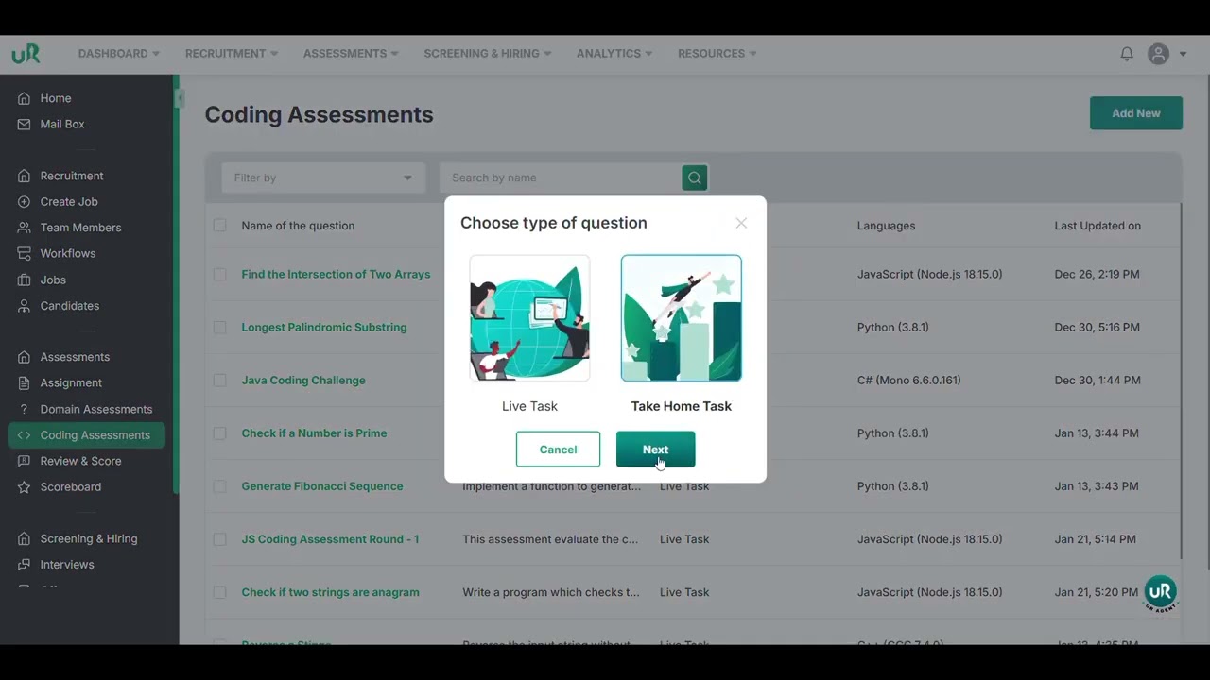Click the Jobs briefcase icon
Image resolution: width=1210 pixels, height=680 pixels.
click(x=24, y=280)
